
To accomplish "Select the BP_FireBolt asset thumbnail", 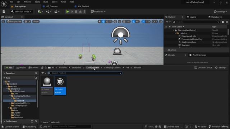I will tap(47, 86).
